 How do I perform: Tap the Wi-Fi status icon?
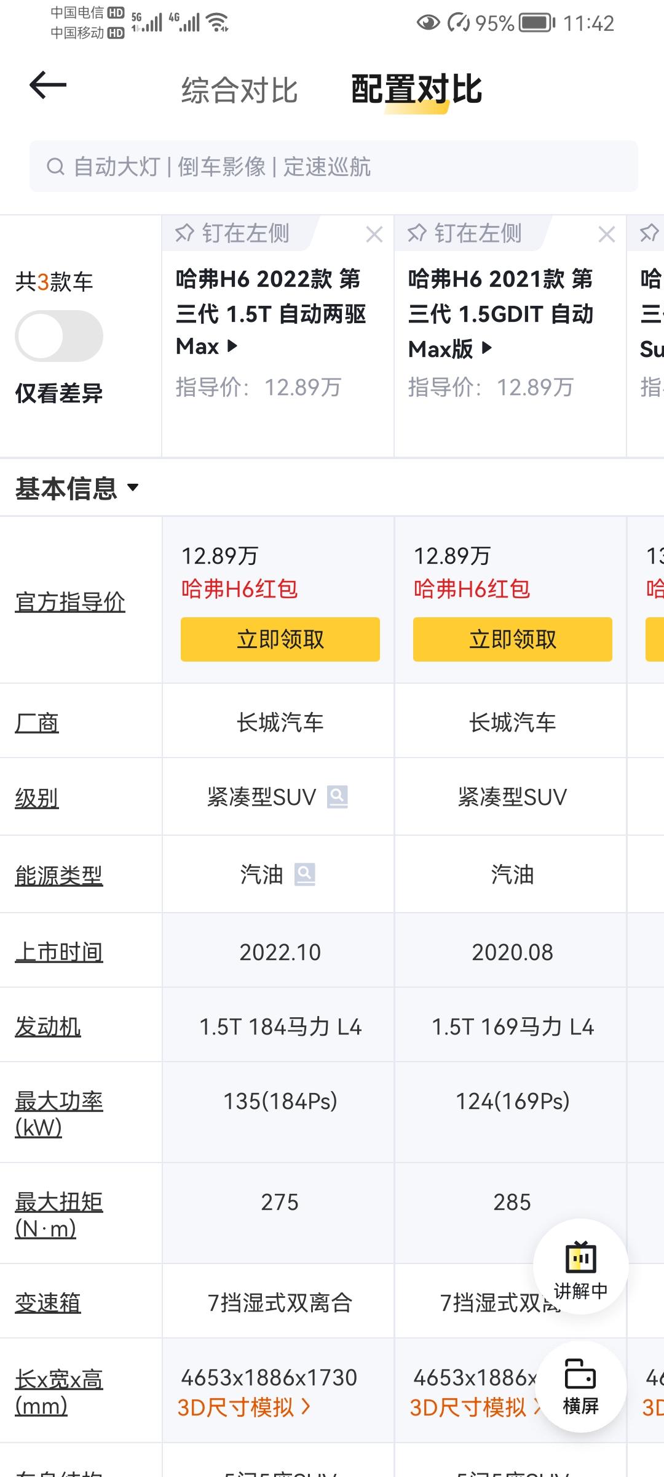218,23
